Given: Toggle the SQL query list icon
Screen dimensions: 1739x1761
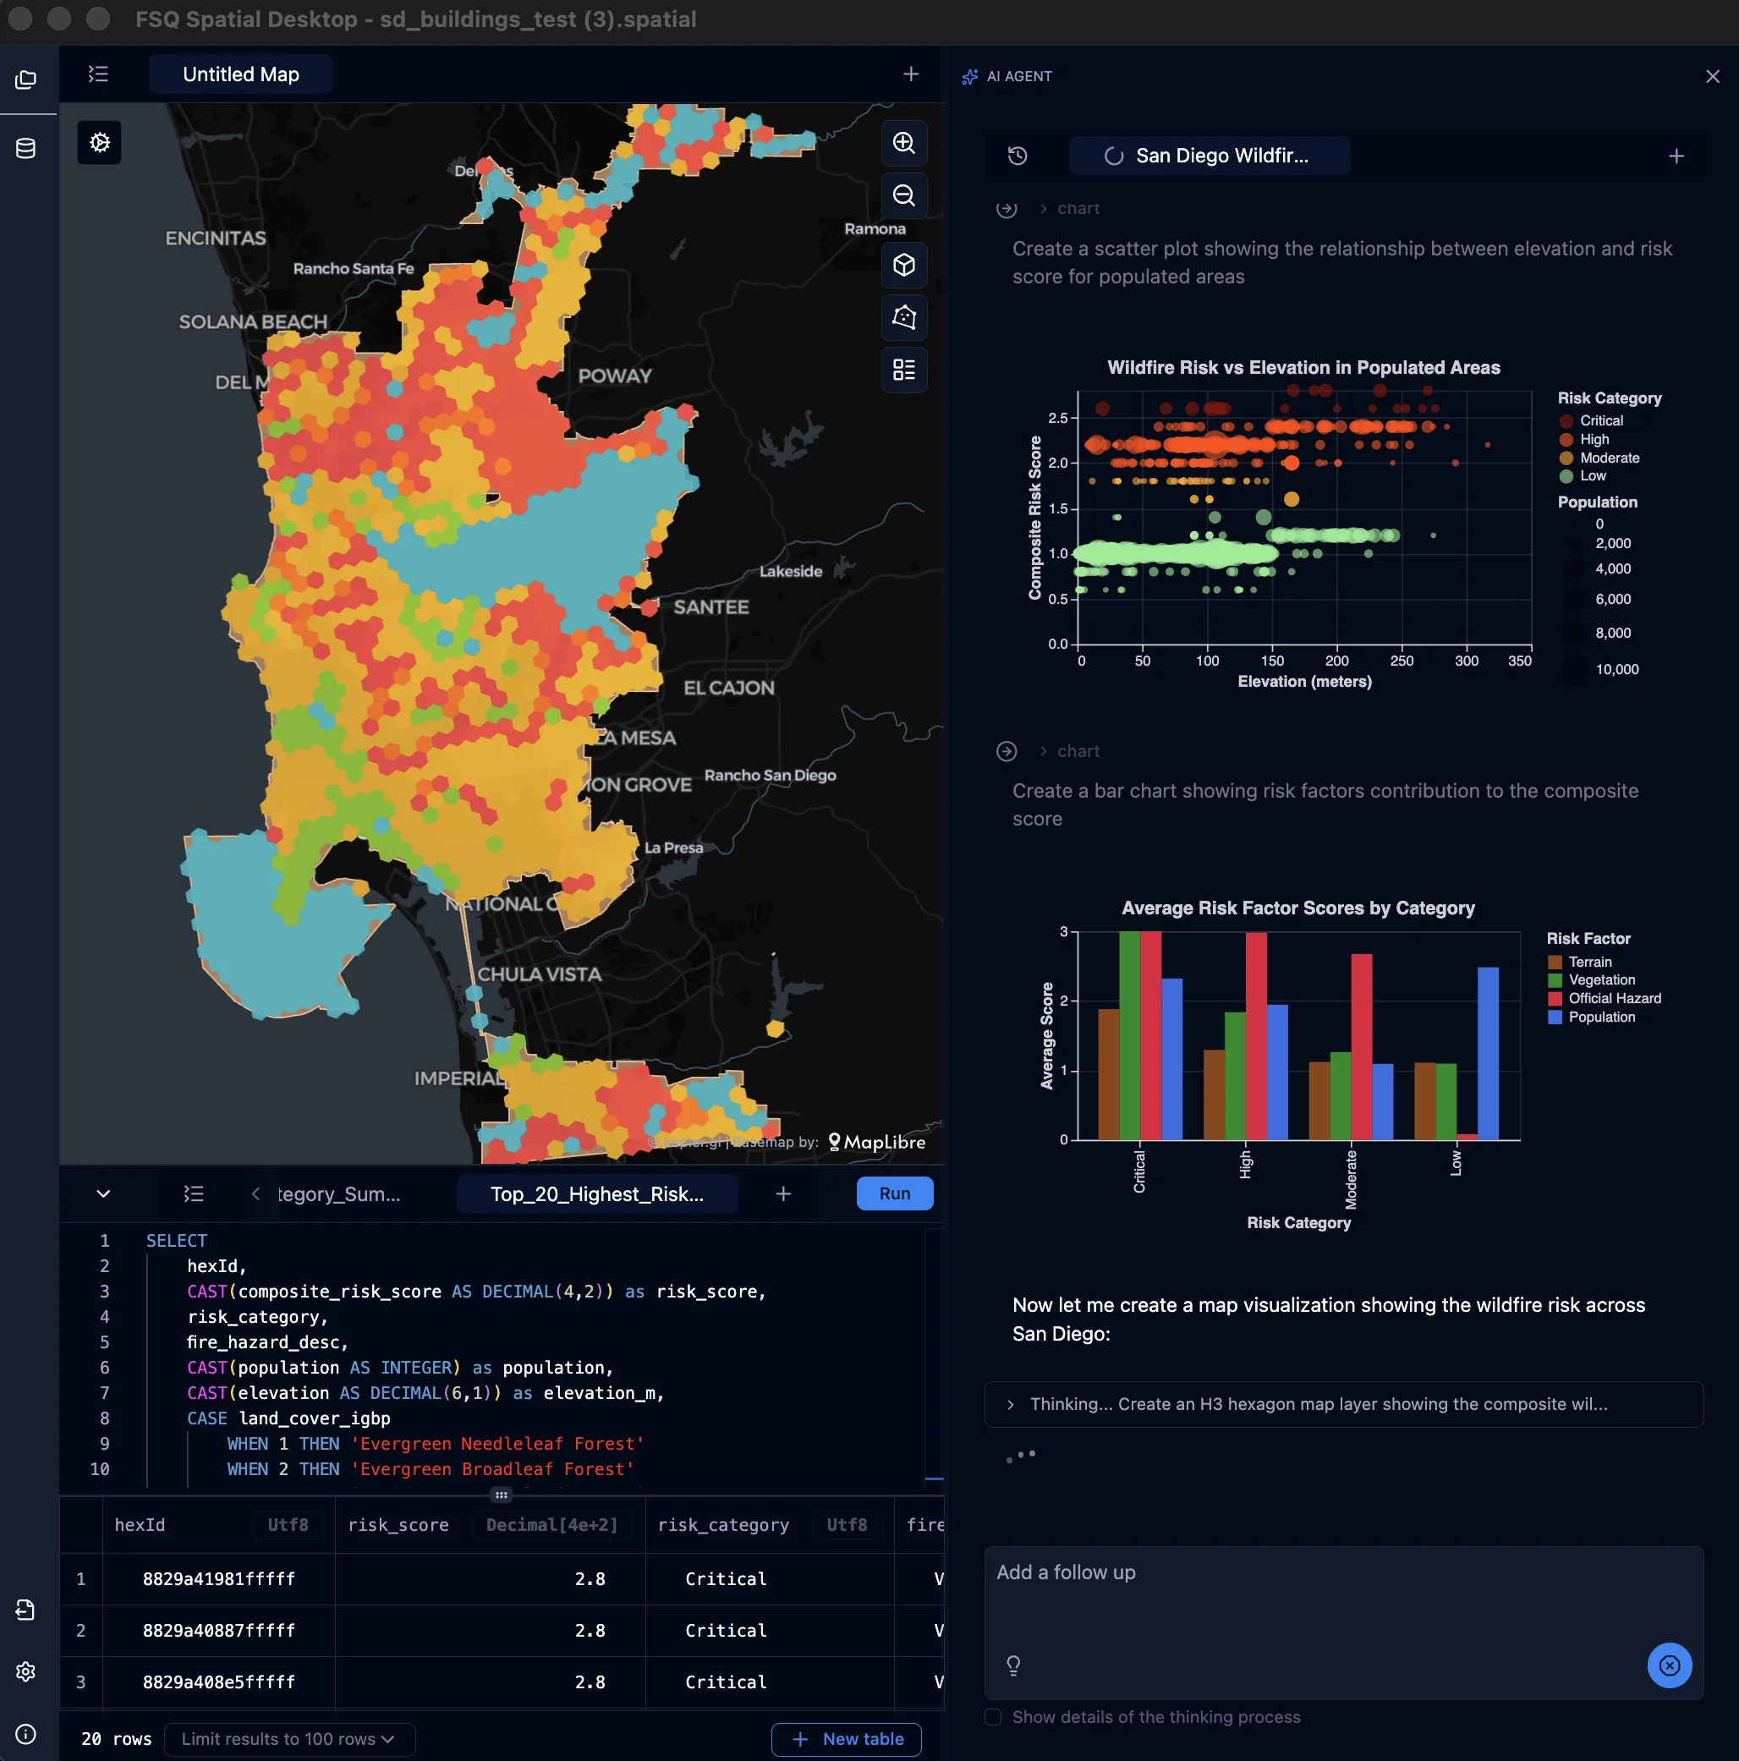Looking at the screenshot, I should [195, 1194].
